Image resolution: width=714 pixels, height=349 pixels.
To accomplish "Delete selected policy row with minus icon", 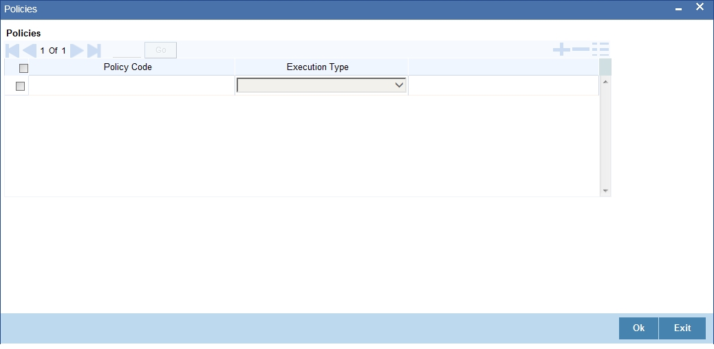I will [x=581, y=49].
